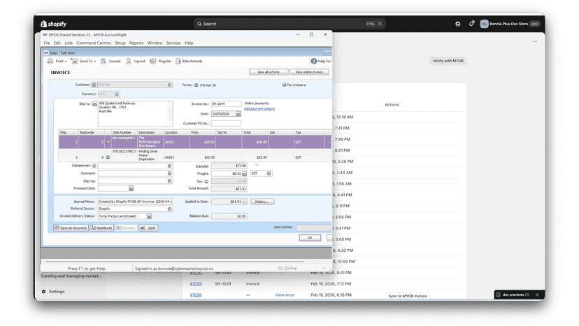Click the View online invoice button
579x326 pixels.
pyautogui.click(x=309, y=72)
